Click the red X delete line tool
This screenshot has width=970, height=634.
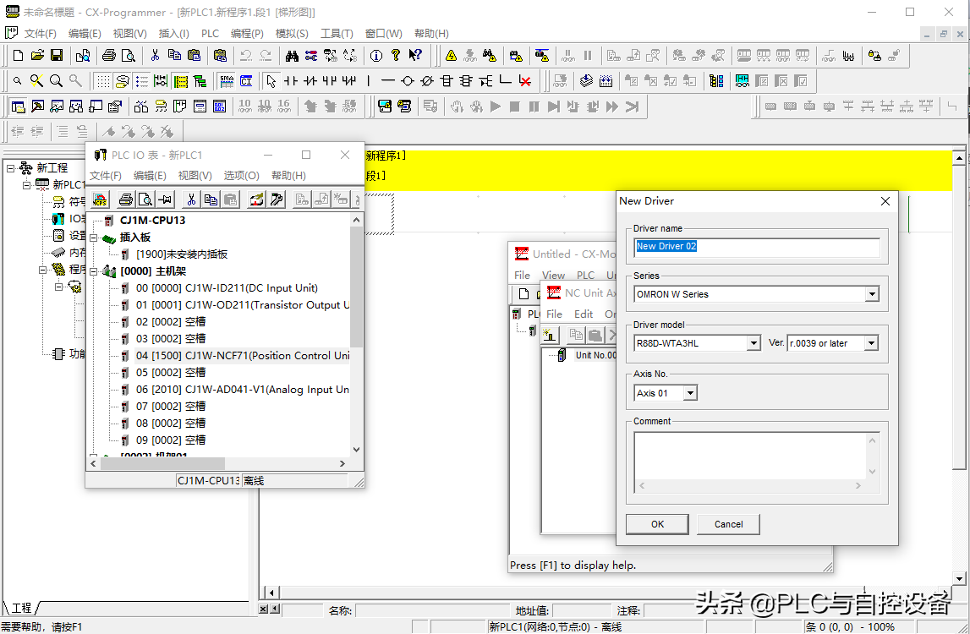pos(525,81)
